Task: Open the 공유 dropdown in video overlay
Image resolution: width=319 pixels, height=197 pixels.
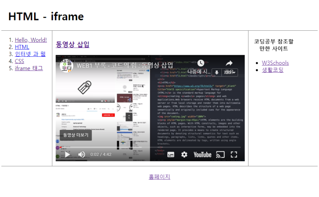Action: coord(229,73)
